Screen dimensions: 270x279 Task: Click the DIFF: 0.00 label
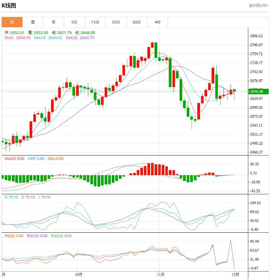36,159
